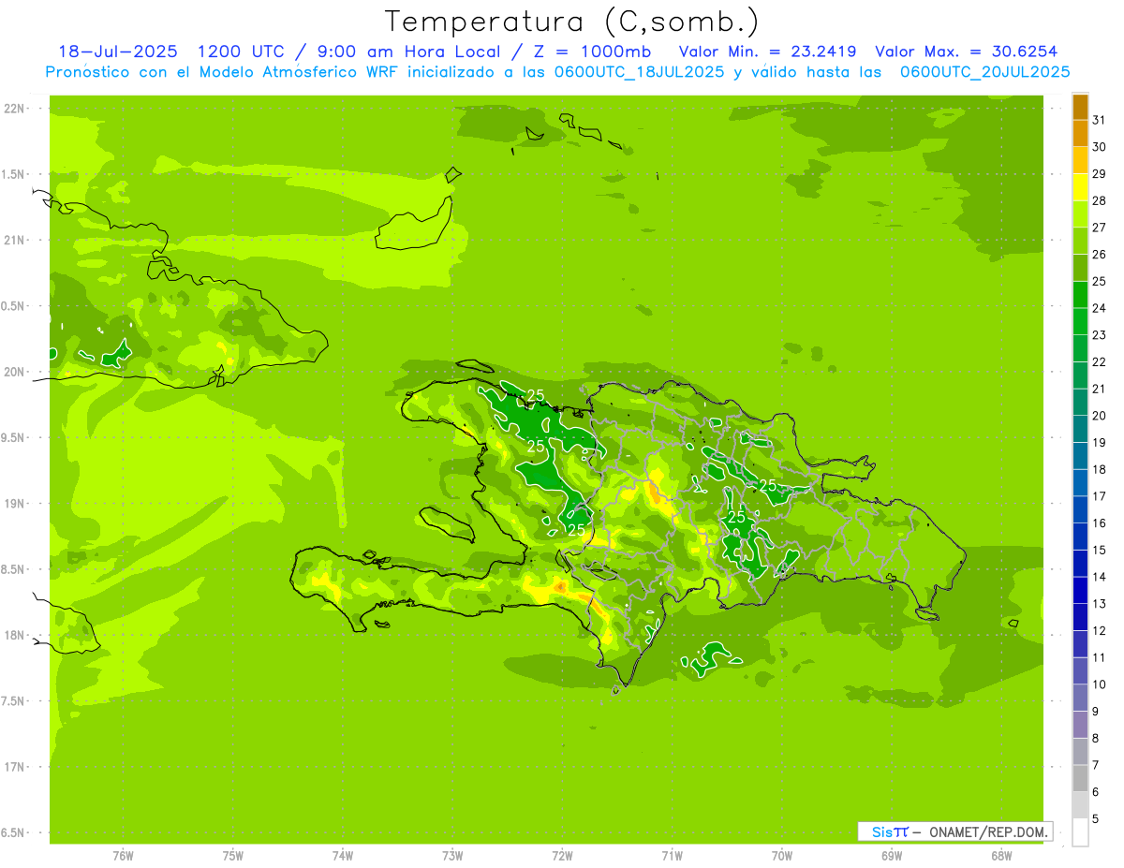Click the '68W' longitude axis label

click(1001, 856)
